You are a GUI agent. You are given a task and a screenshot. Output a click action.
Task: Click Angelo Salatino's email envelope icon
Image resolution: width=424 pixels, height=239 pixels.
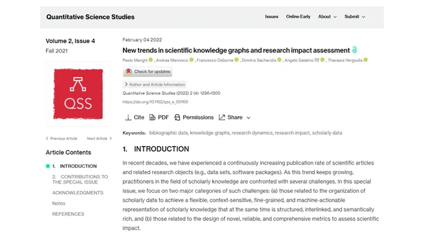(x=317, y=60)
